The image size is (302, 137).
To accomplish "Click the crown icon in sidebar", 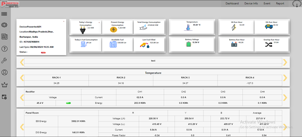I will pyautogui.click(x=4, y=84).
